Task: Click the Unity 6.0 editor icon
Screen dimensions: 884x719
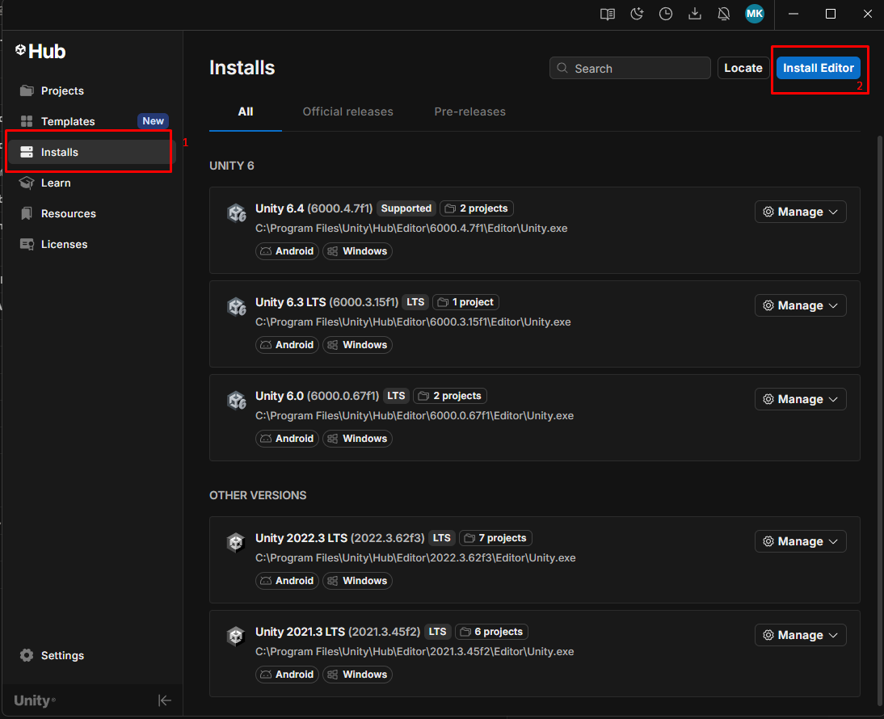Action: click(x=236, y=401)
